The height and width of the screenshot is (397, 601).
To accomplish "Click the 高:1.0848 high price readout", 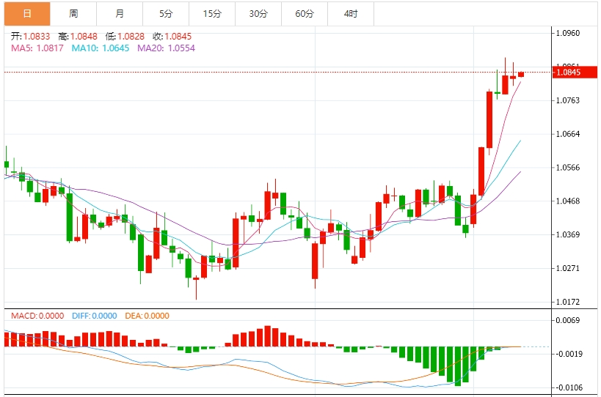I will [77, 36].
